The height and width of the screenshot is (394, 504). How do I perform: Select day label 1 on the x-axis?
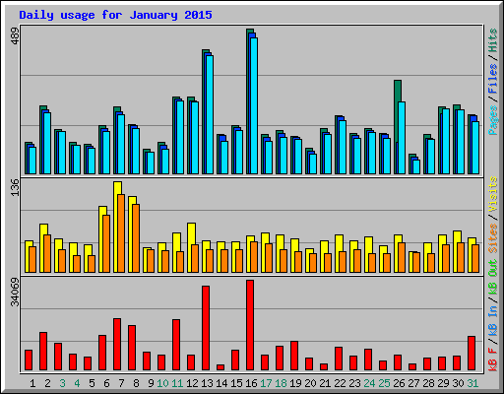[x=32, y=383]
